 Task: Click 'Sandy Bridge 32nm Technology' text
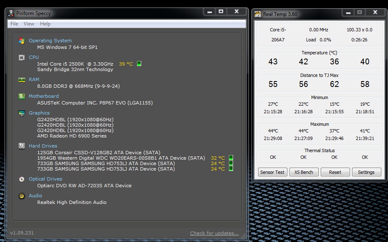click(x=75, y=69)
